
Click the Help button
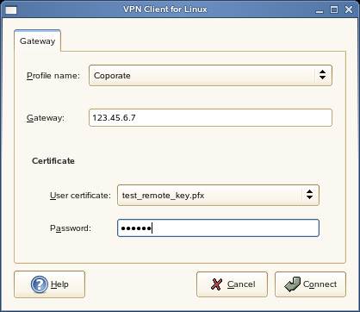[x=49, y=284]
